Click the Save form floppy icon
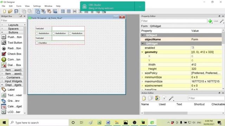225x126 pixels. [16, 11]
